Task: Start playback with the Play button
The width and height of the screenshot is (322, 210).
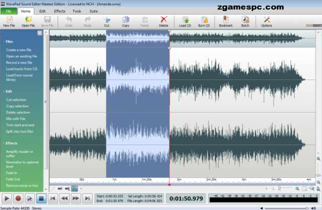Action: 7,198
